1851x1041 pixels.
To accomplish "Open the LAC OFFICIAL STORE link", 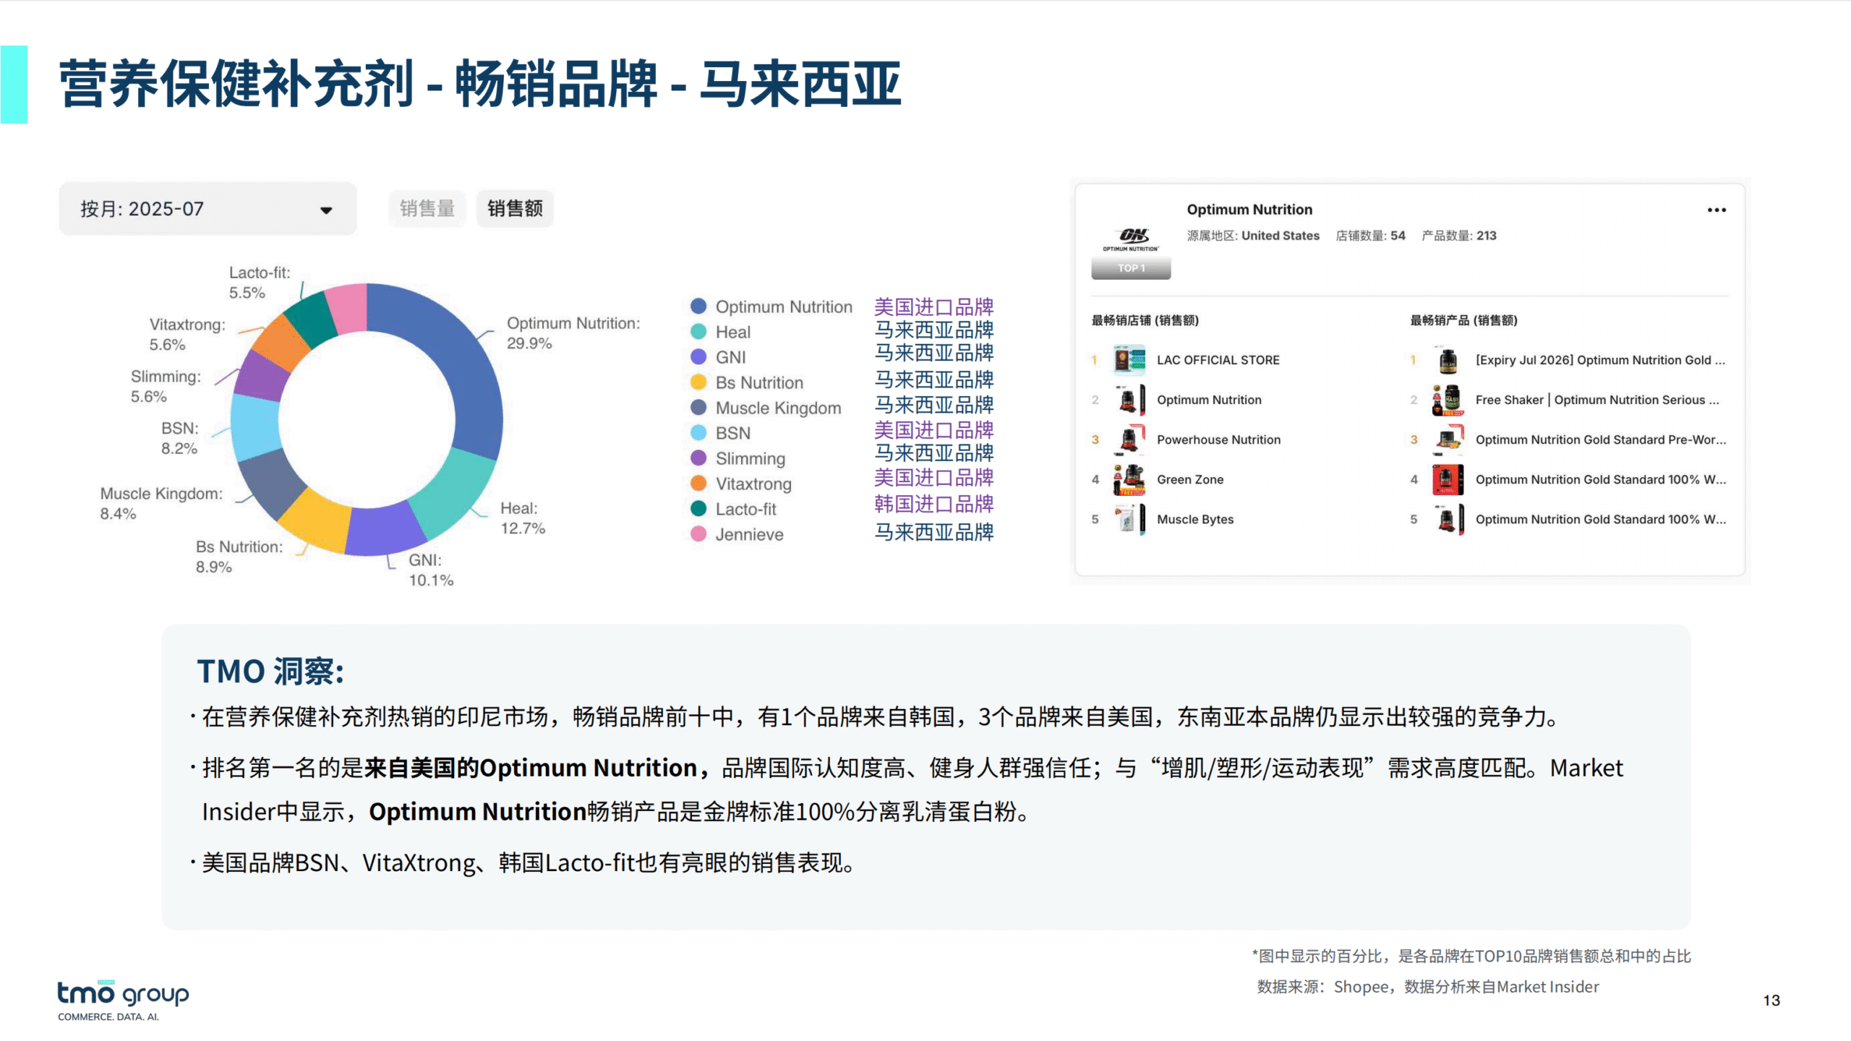I will click(x=1218, y=360).
